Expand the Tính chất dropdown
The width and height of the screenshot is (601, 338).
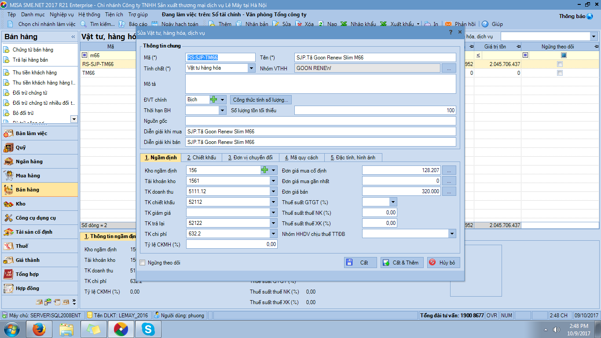click(251, 68)
